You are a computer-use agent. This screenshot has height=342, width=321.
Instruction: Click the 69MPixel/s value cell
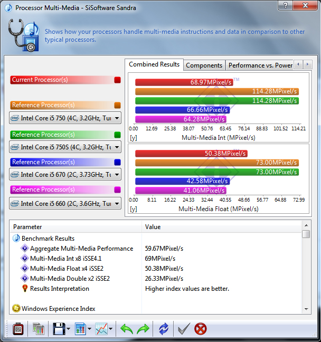[x=160, y=259]
